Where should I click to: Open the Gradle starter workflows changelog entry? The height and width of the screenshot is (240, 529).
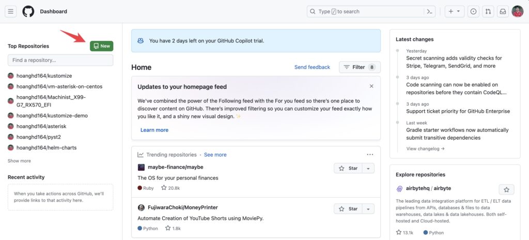point(457,134)
